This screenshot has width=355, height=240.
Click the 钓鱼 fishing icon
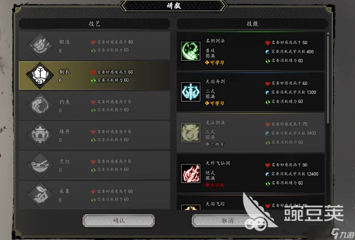(x=40, y=106)
